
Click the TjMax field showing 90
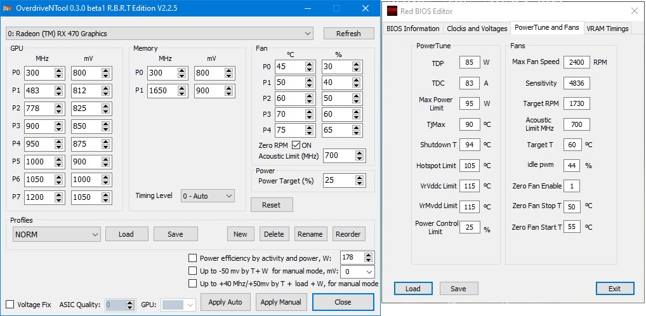[x=470, y=124]
